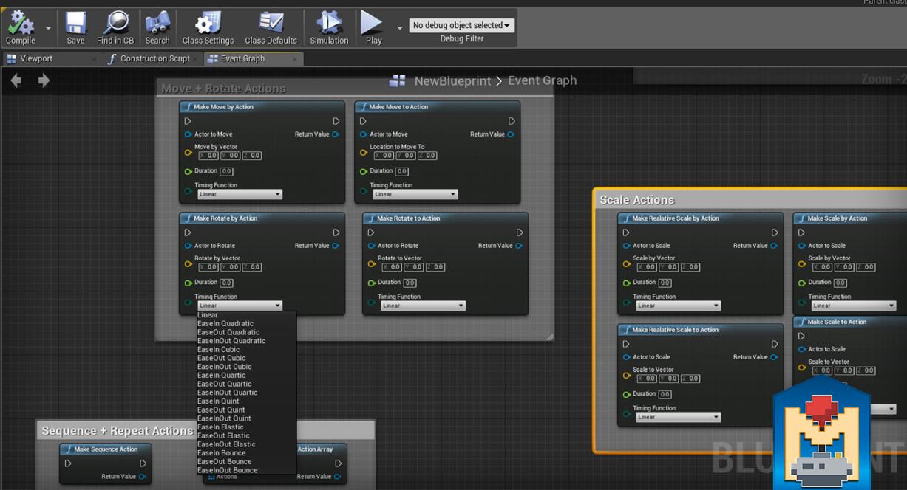The height and width of the screenshot is (490, 907).
Task: Click the Save toolbar icon
Action: coord(75,27)
